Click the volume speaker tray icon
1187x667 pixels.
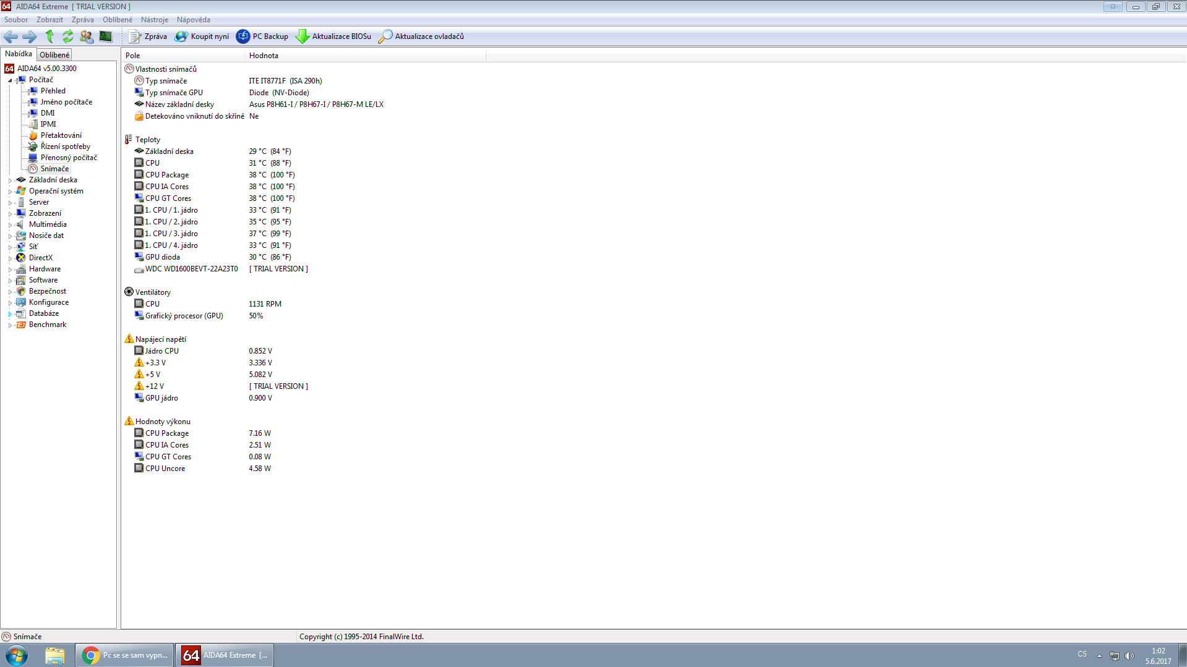click(x=1129, y=656)
